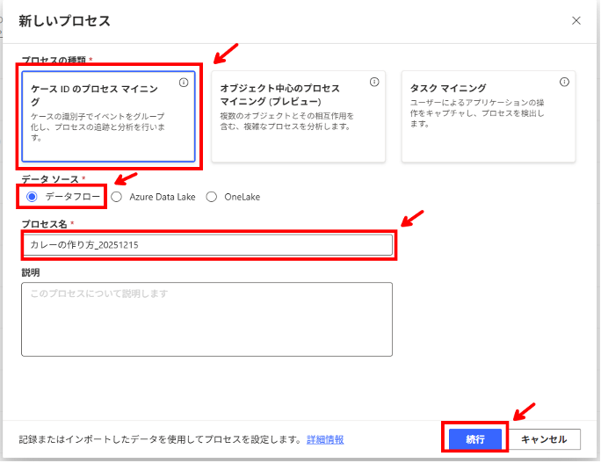The height and width of the screenshot is (463, 601).
Task: Click the プロセス名 input field
Action: pos(207,245)
